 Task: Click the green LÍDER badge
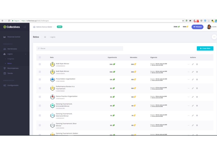point(60,27)
